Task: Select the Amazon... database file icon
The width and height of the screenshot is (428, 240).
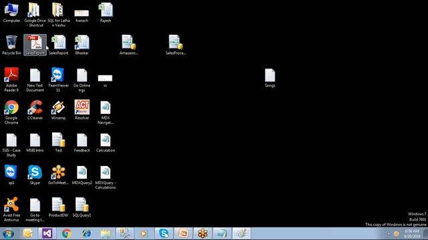Action: (128, 45)
